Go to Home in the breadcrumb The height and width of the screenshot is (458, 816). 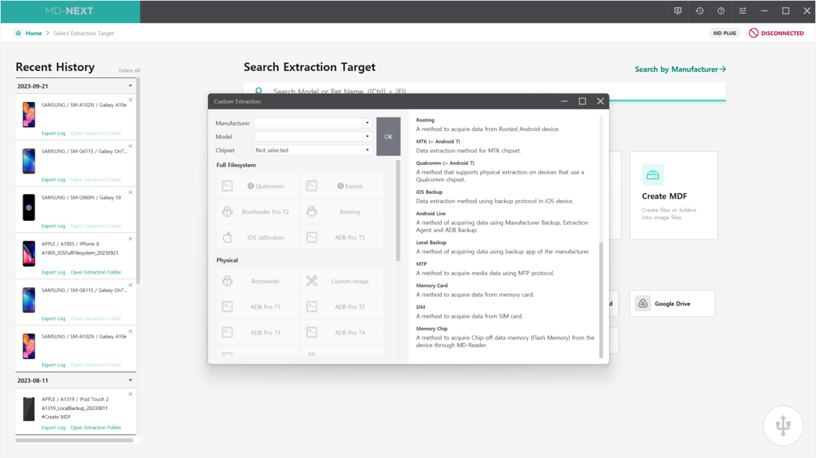coord(33,33)
